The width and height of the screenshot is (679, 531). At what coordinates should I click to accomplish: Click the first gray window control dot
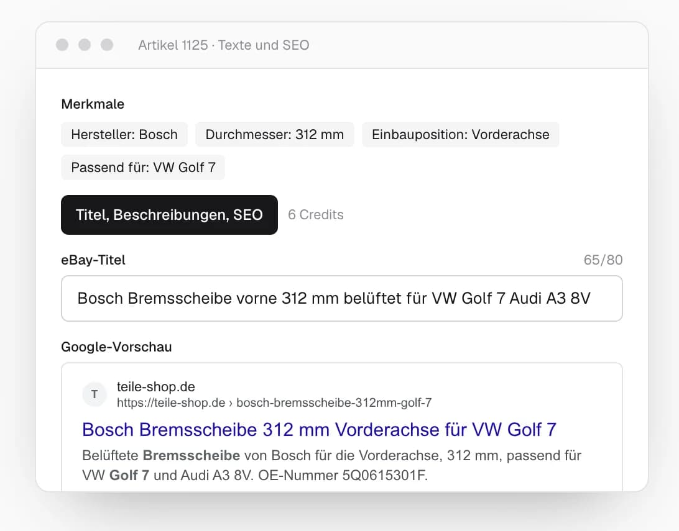tap(62, 45)
